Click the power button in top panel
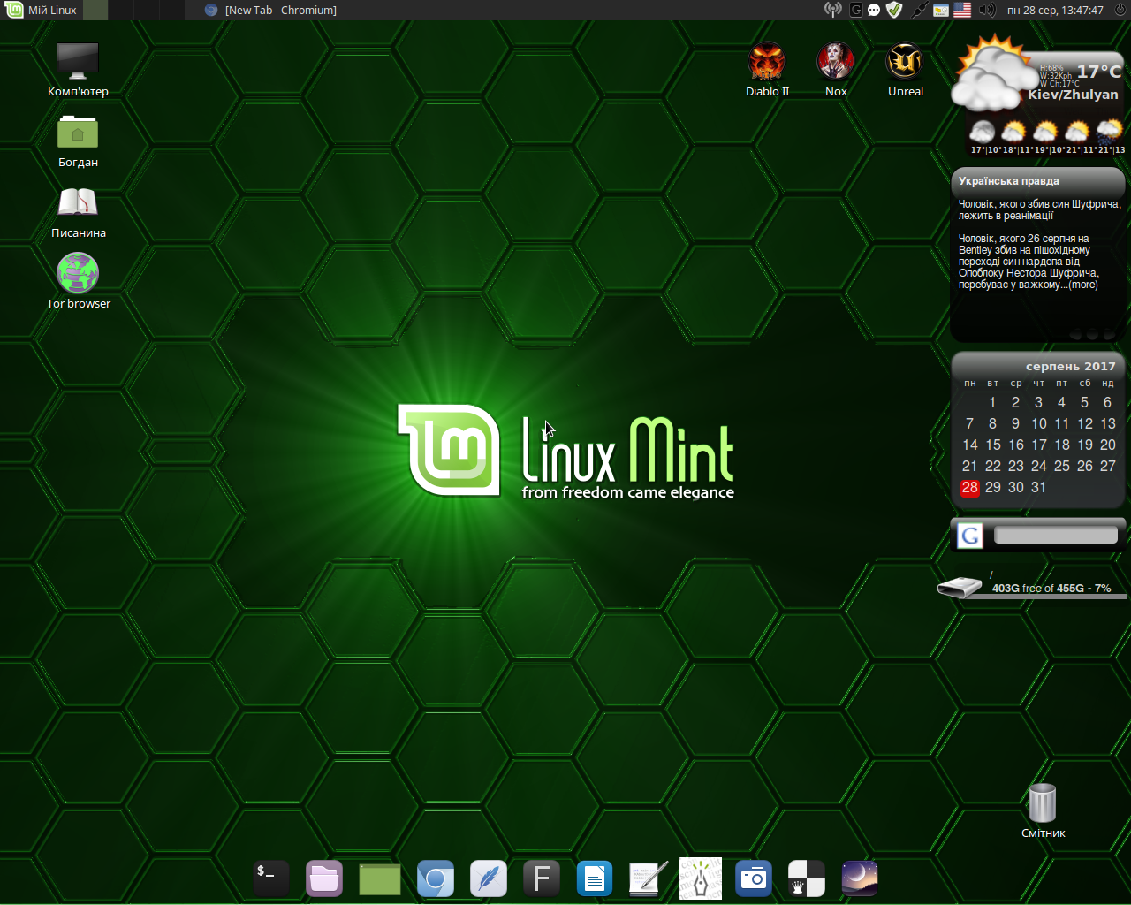The width and height of the screenshot is (1131, 905). [x=1120, y=10]
